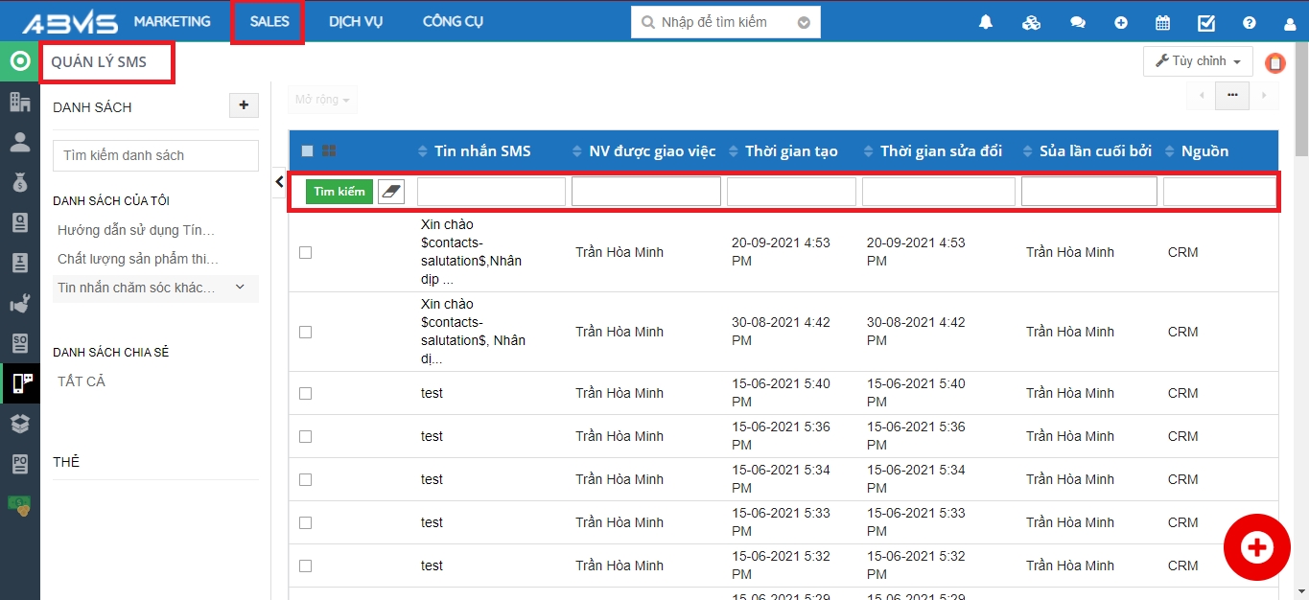Screen dimensions: 1309x600
Task: Collapse the left list panel with arrow
Action: [x=279, y=181]
